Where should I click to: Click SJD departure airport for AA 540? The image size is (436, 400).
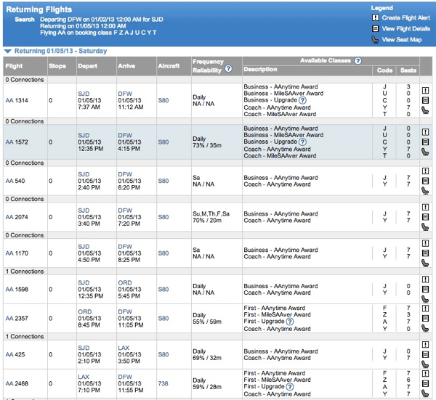coord(84,174)
